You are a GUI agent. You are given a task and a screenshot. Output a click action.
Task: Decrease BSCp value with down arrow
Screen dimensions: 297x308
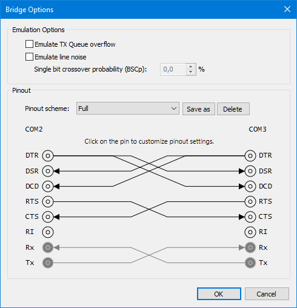[190, 72]
